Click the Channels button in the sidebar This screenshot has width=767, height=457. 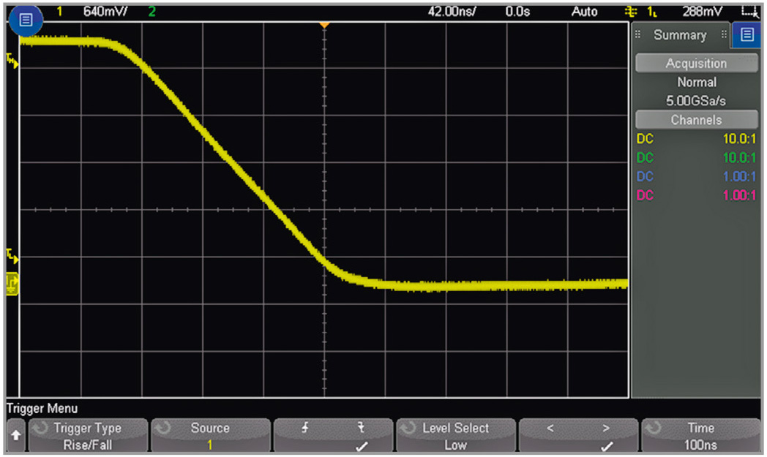(695, 120)
